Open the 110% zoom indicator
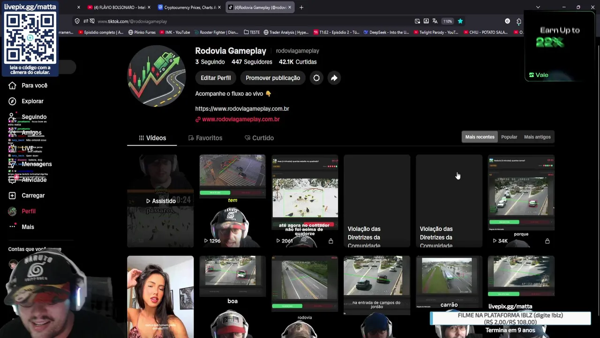The image size is (600, 338). (448, 21)
